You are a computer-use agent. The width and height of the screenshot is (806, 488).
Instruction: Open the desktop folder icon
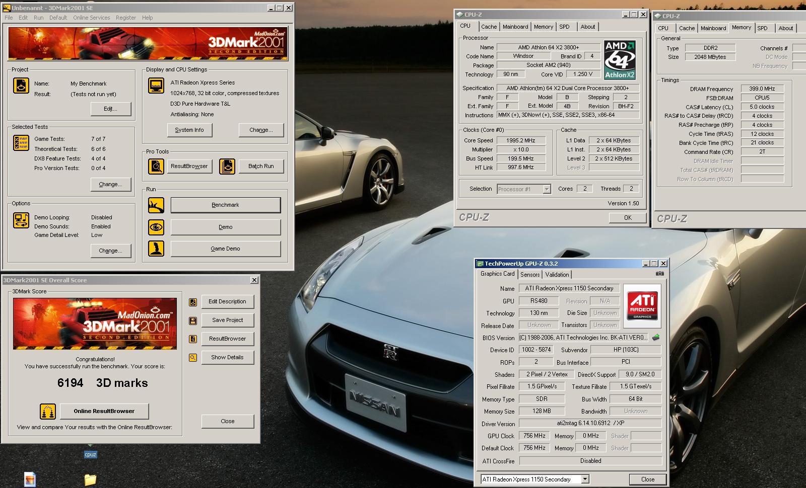tap(90, 479)
